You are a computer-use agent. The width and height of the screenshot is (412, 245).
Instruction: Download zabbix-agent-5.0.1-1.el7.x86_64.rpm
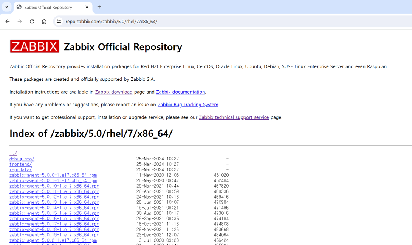pyautogui.click(x=53, y=180)
